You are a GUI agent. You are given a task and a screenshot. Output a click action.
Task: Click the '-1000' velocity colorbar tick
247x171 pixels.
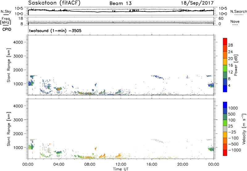(x=234, y=150)
